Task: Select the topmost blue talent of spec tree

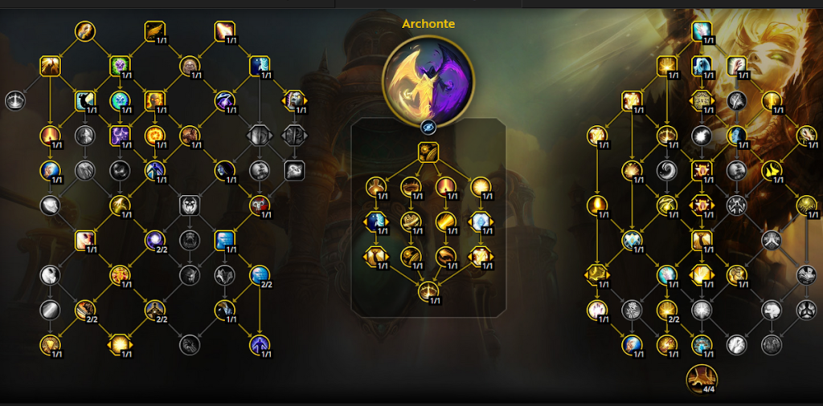Action: [x=701, y=31]
